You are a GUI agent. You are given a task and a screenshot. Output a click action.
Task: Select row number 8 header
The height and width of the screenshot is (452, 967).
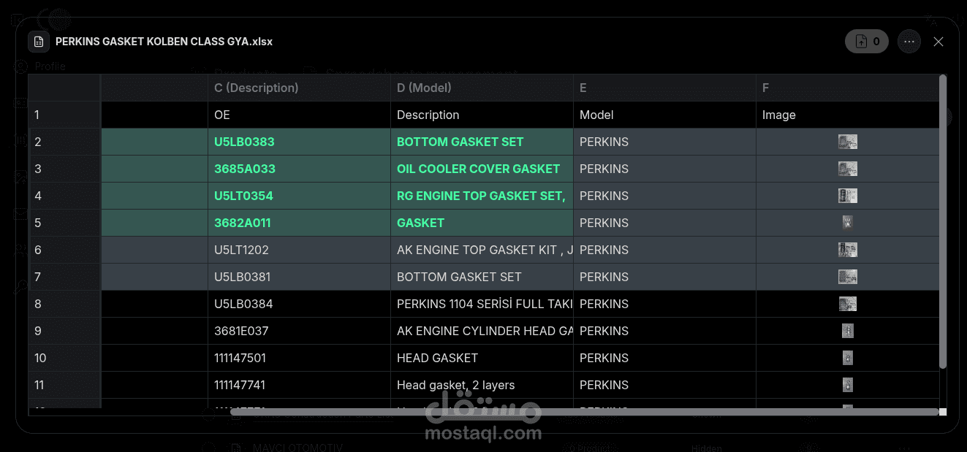pos(64,304)
